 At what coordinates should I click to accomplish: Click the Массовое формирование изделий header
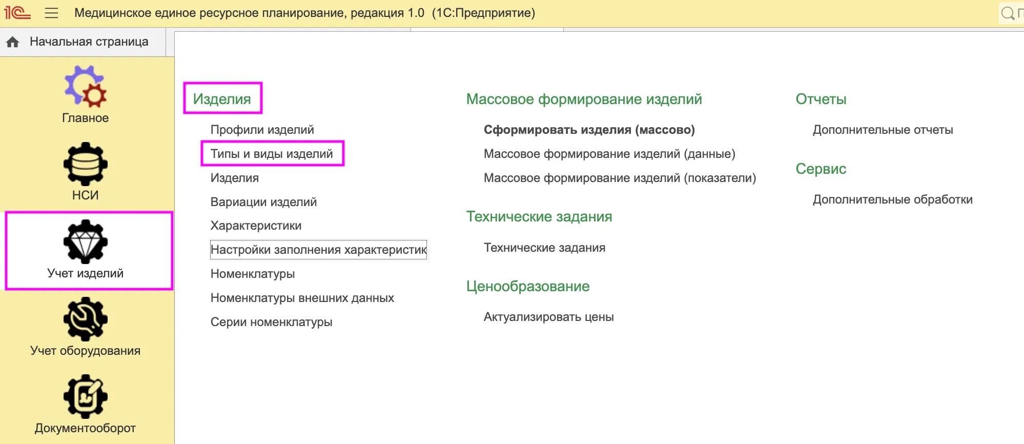(584, 99)
